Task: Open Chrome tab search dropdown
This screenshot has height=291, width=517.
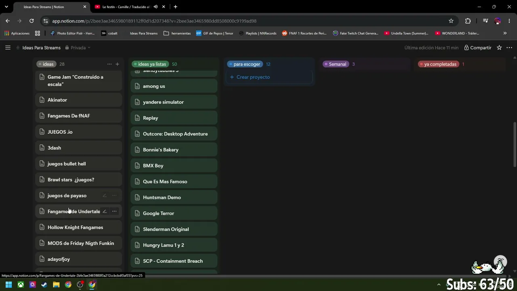Action: coord(6,7)
